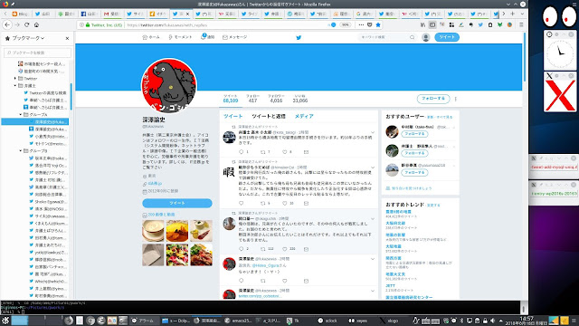Viewport: 579px width, 326px height.
Task: Switch to the メディア profile tab
Action: (x=304, y=117)
